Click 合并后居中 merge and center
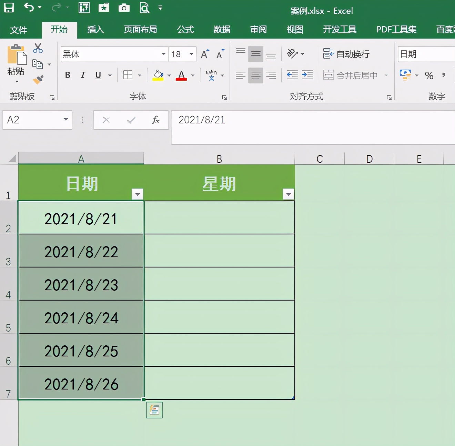 click(351, 75)
